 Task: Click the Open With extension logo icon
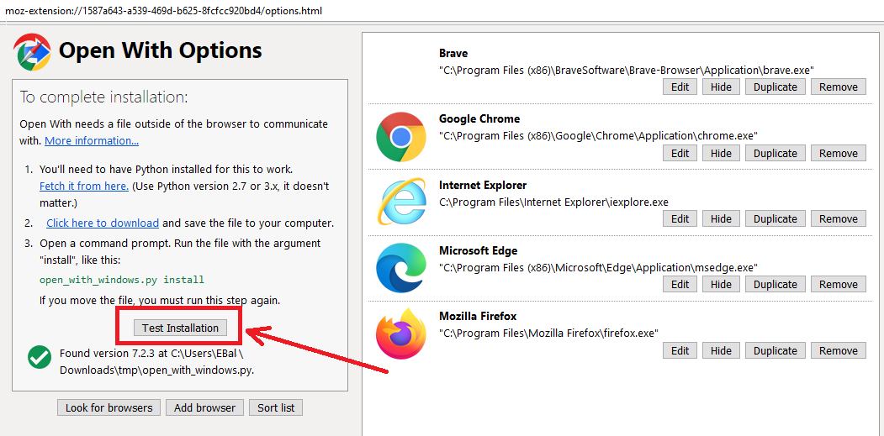32,51
